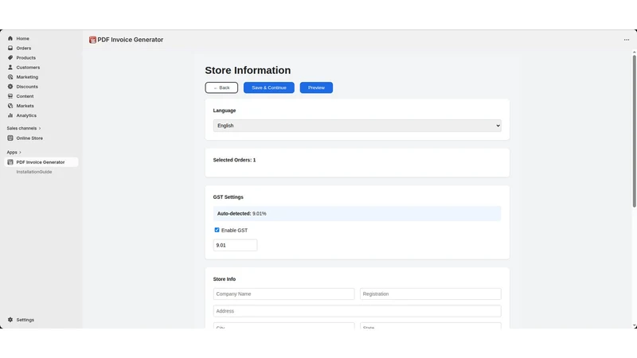Image resolution: width=637 pixels, height=358 pixels.
Task: Click the Markets globe icon
Action: [10, 106]
